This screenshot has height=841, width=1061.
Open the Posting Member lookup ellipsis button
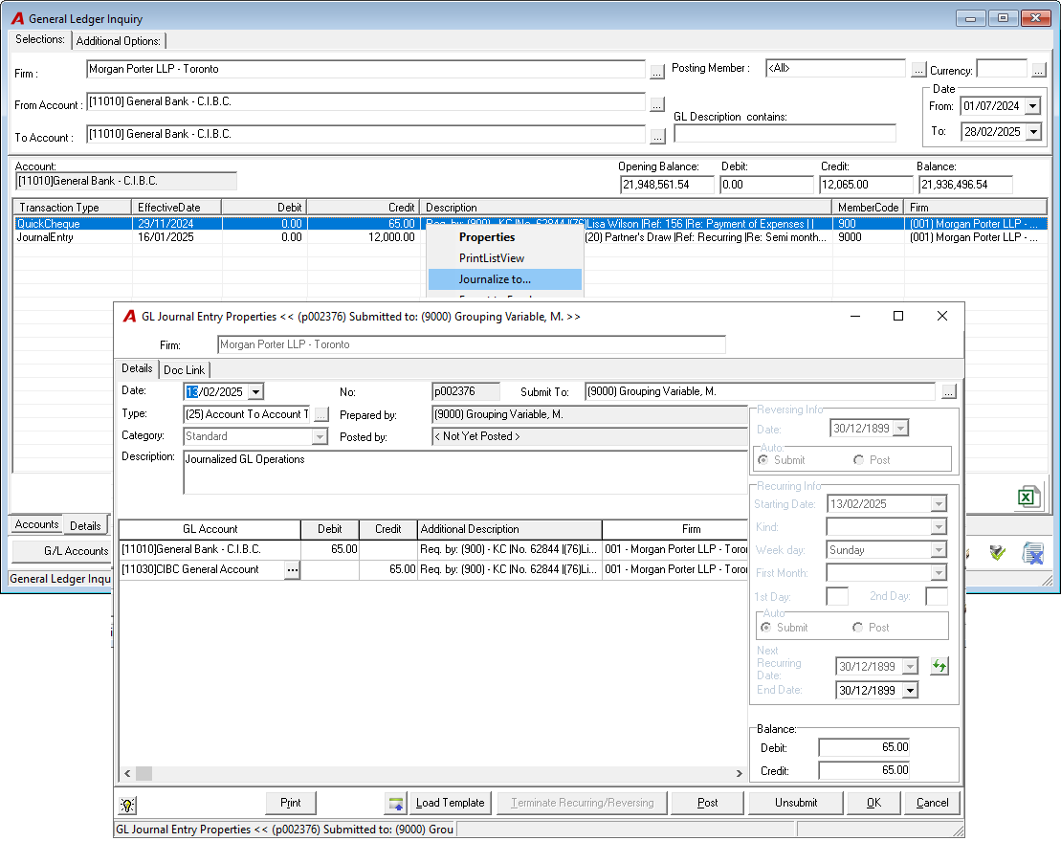917,70
